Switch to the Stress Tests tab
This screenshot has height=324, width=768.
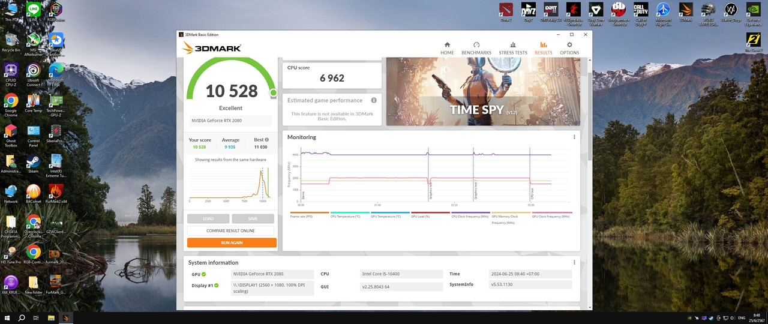(513, 49)
